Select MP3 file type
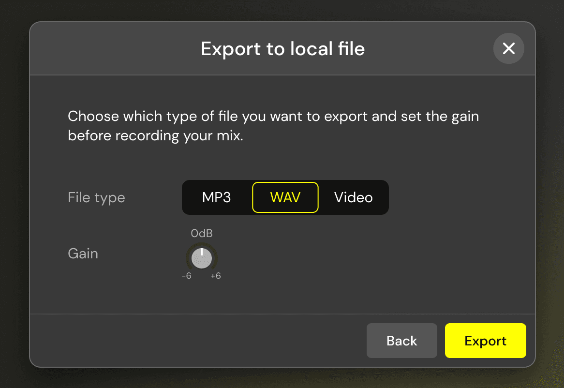This screenshot has width=564, height=388. point(217,197)
